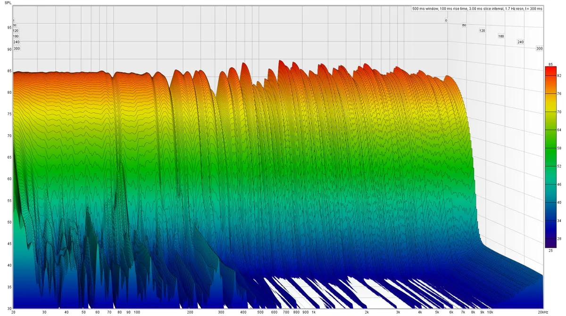The width and height of the screenshot is (566, 316).
Task: Pick "58" on the color legend
Action: [559, 148]
